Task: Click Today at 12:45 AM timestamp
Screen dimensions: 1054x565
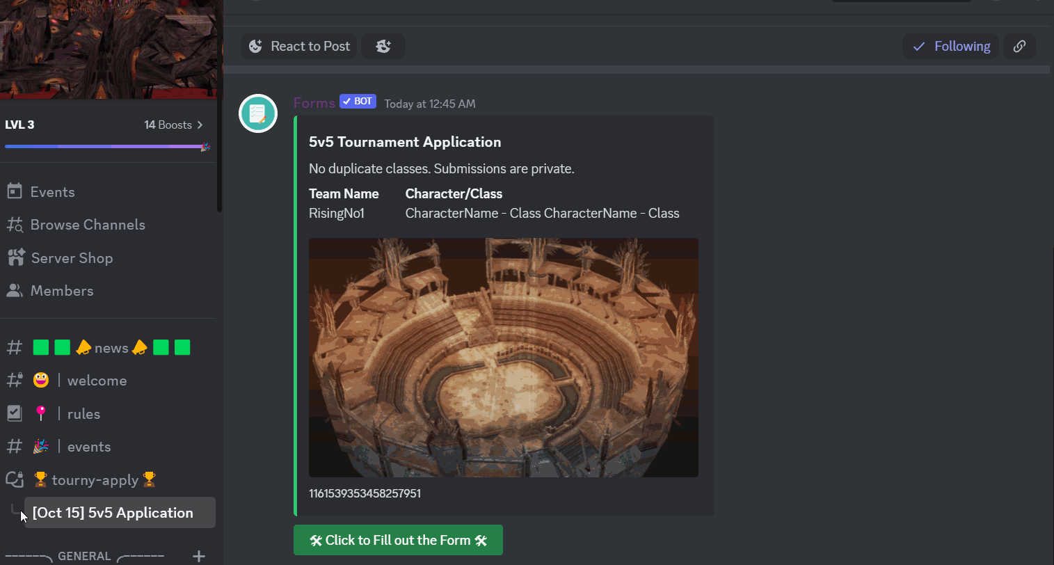Action: coord(430,104)
